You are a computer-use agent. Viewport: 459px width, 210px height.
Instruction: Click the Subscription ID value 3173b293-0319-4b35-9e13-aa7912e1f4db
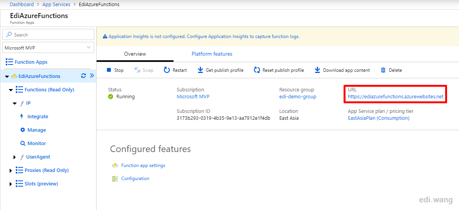[224, 118]
